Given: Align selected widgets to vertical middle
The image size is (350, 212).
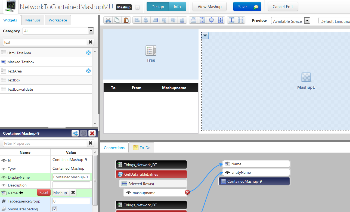Looking at the screenshot, I should 173,20.
